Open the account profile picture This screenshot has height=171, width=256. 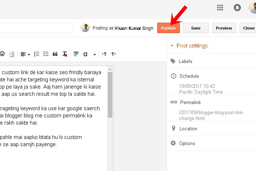coord(252,8)
